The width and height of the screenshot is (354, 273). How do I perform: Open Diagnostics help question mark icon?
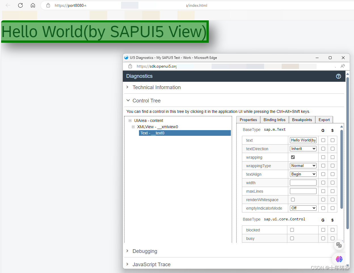tap(338, 76)
